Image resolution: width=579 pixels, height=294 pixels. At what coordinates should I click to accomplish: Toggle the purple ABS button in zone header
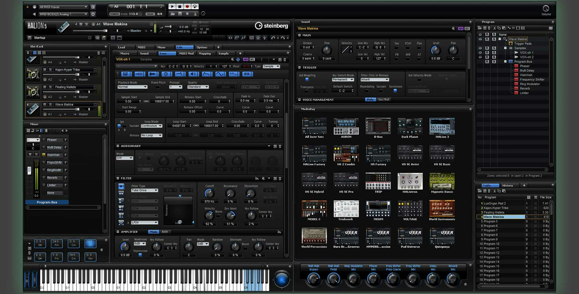point(246,59)
